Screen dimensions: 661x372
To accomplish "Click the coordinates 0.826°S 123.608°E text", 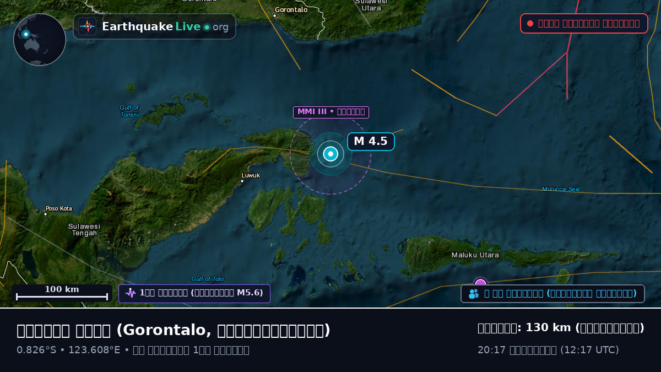I will click(68, 350).
